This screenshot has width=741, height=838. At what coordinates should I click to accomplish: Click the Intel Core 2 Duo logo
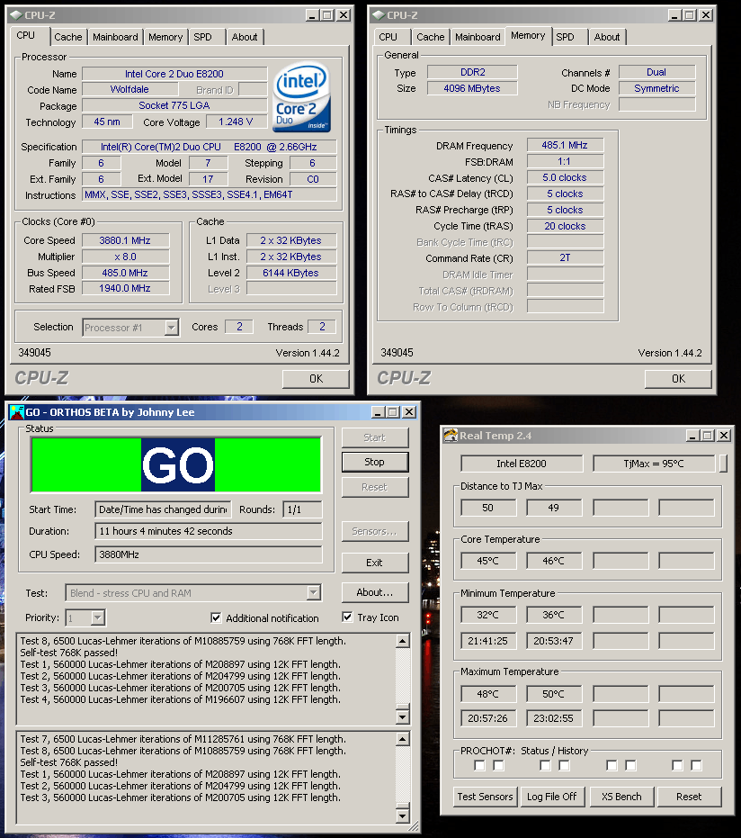click(x=302, y=96)
